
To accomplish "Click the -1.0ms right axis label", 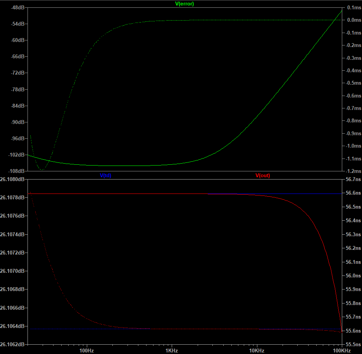I will [x=353, y=146].
